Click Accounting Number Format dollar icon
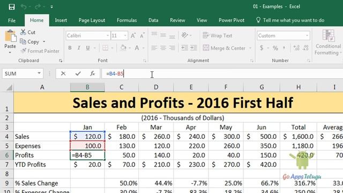The width and height of the screenshot is (343, 193). click(262, 48)
